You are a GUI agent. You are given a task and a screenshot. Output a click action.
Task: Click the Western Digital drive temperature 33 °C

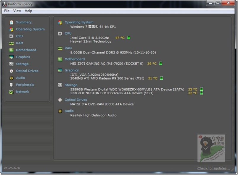tap(193, 89)
